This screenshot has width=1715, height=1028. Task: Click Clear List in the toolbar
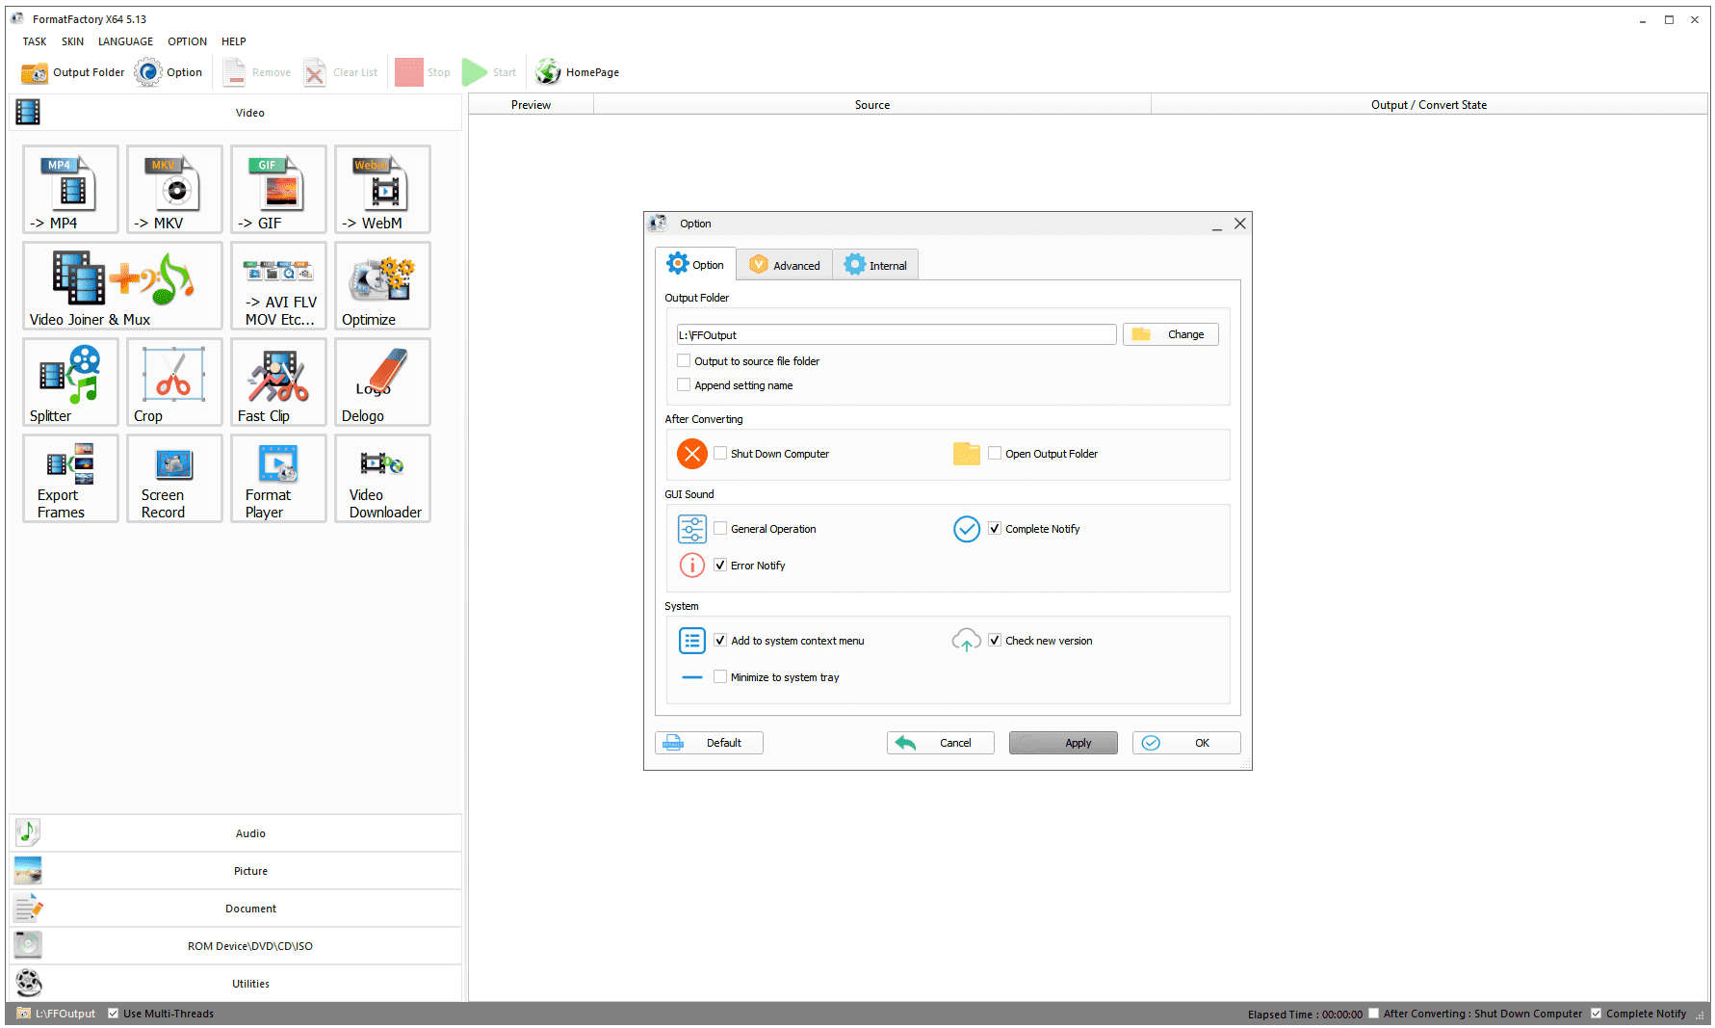pyautogui.click(x=341, y=72)
